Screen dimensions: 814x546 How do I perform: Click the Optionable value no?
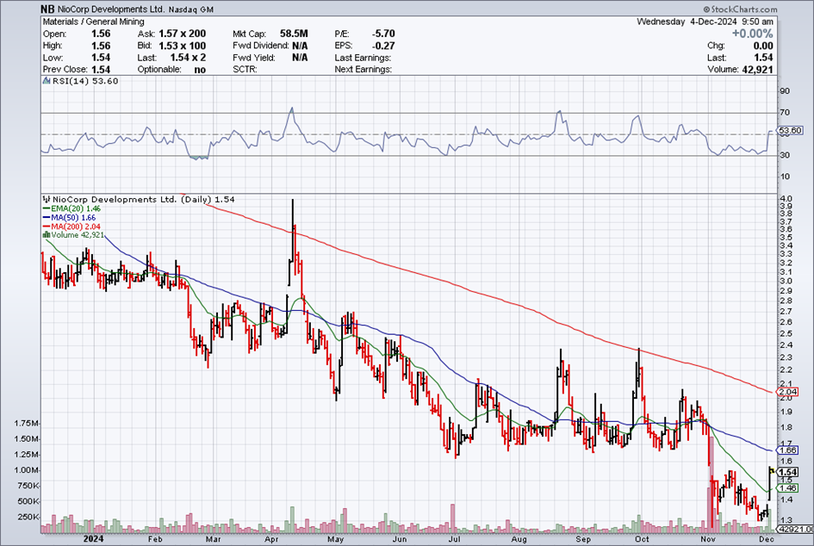tap(200, 70)
